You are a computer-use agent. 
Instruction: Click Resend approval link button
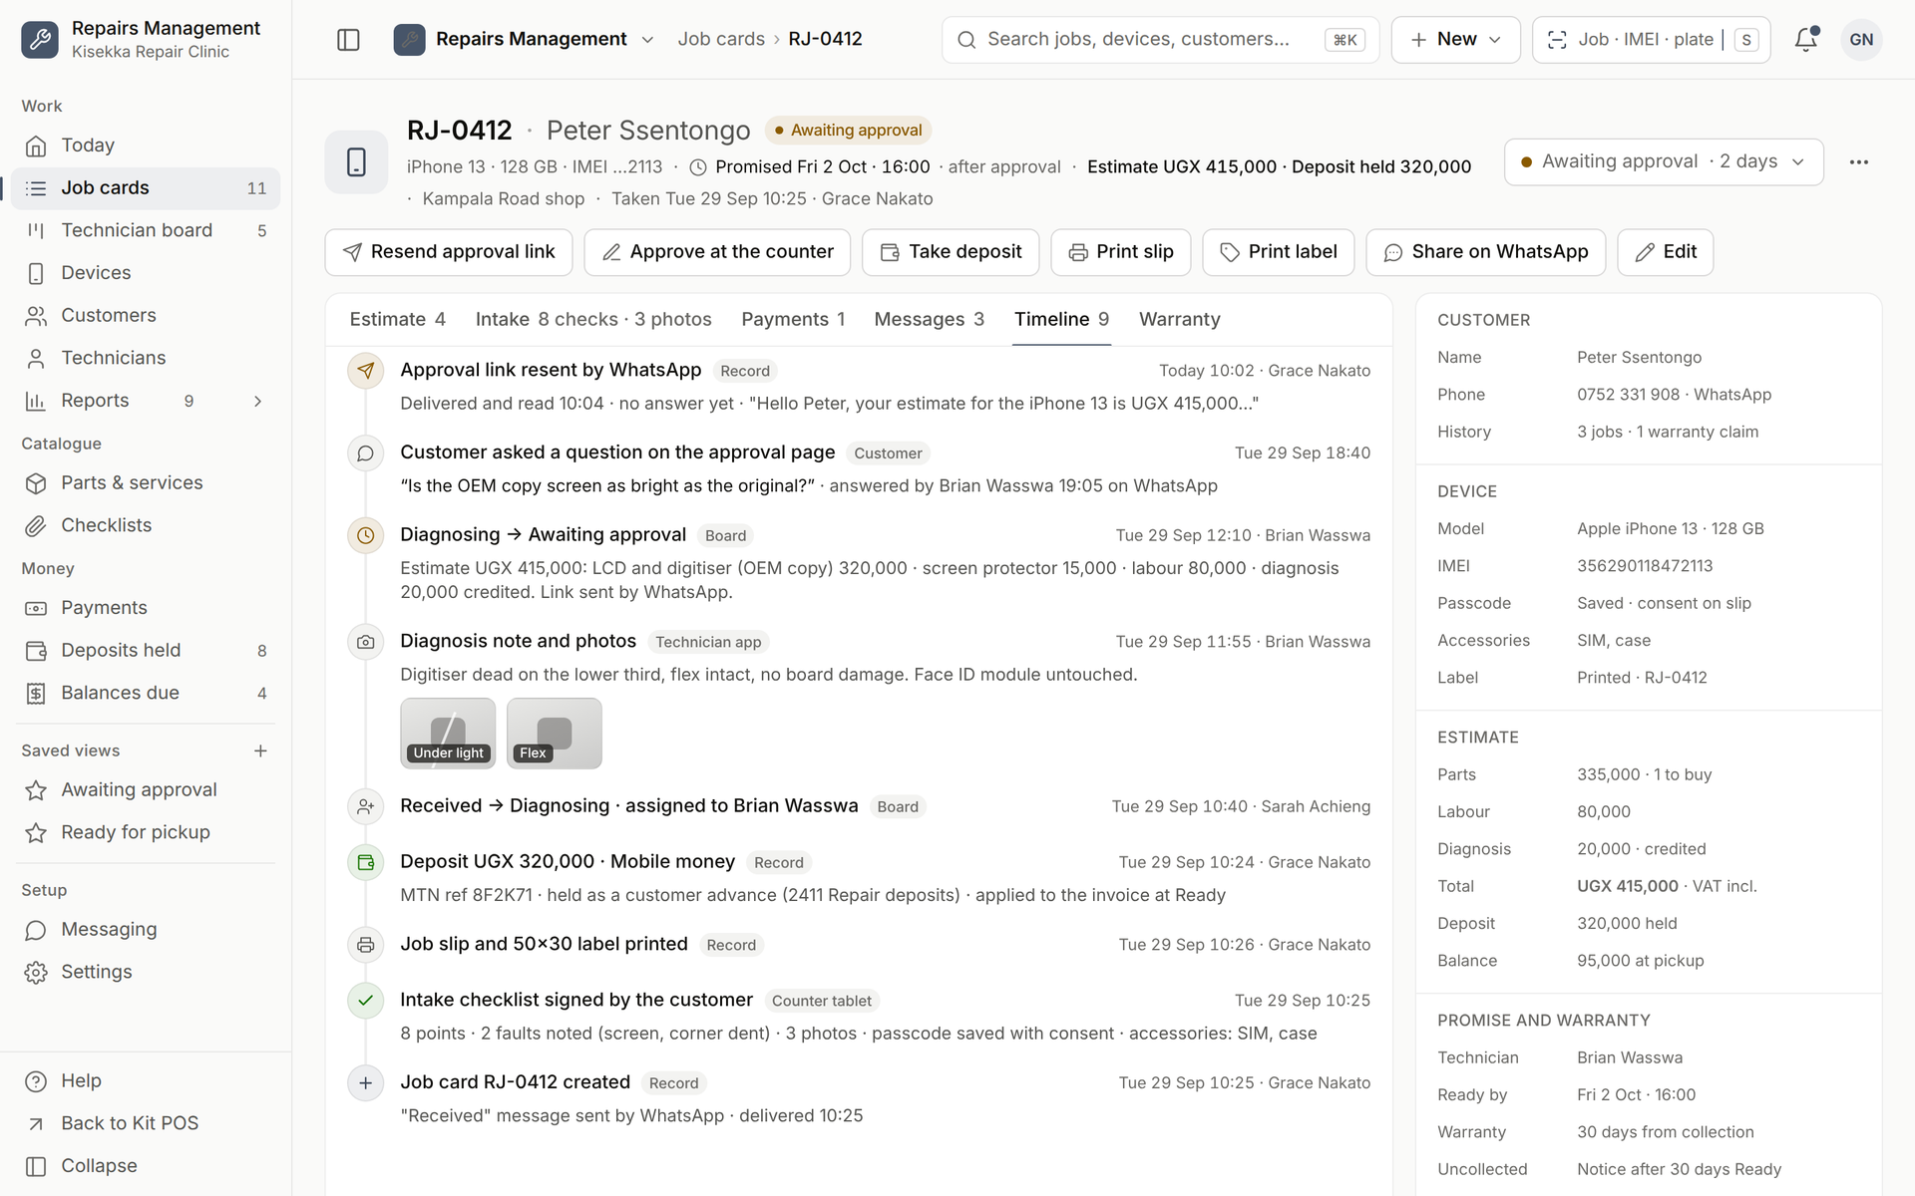tap(449, 252)
